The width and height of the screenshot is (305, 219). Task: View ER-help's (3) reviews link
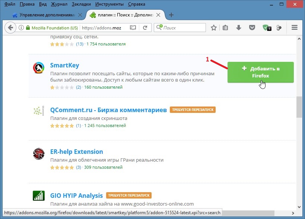click(79, 167)
